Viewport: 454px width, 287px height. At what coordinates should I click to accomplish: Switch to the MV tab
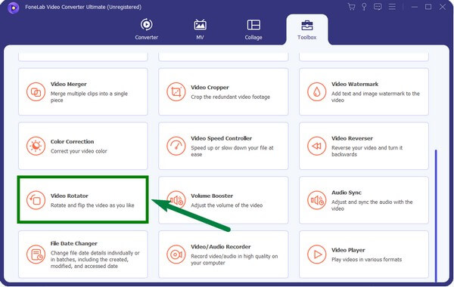[x=200, y=29]
